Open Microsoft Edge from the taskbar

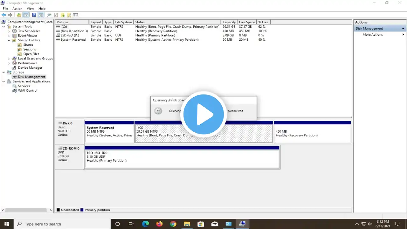tap(145, 224)
